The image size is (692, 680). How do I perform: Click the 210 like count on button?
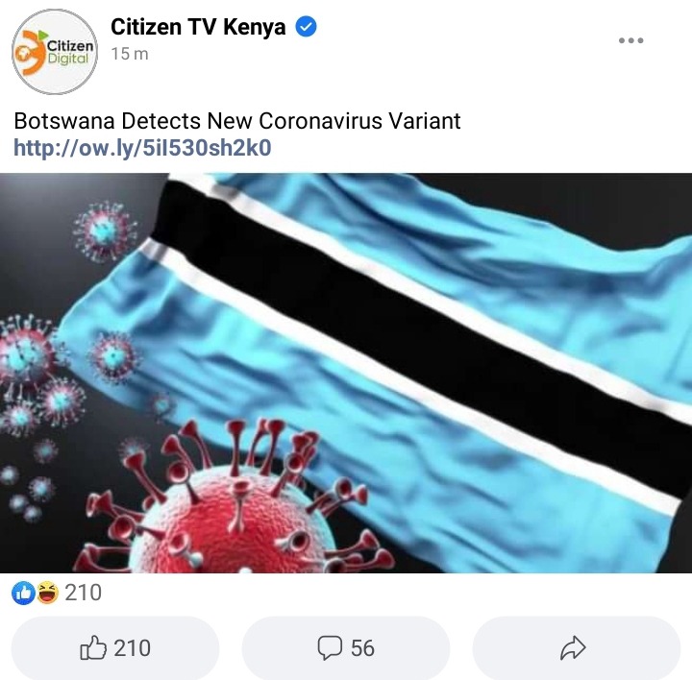pos(132,648)
